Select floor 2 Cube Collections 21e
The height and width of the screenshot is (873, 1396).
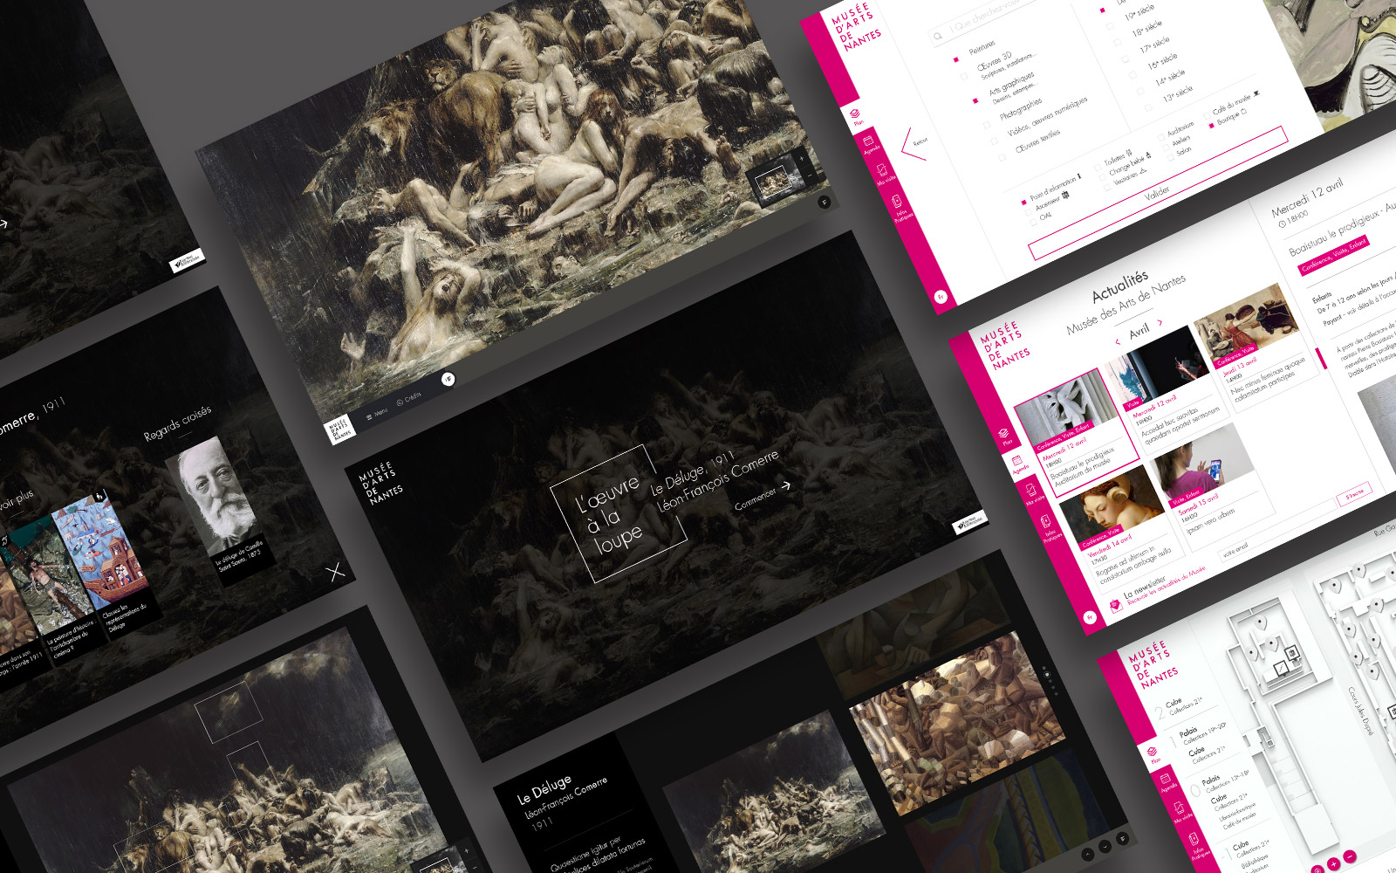(1180, 706)
